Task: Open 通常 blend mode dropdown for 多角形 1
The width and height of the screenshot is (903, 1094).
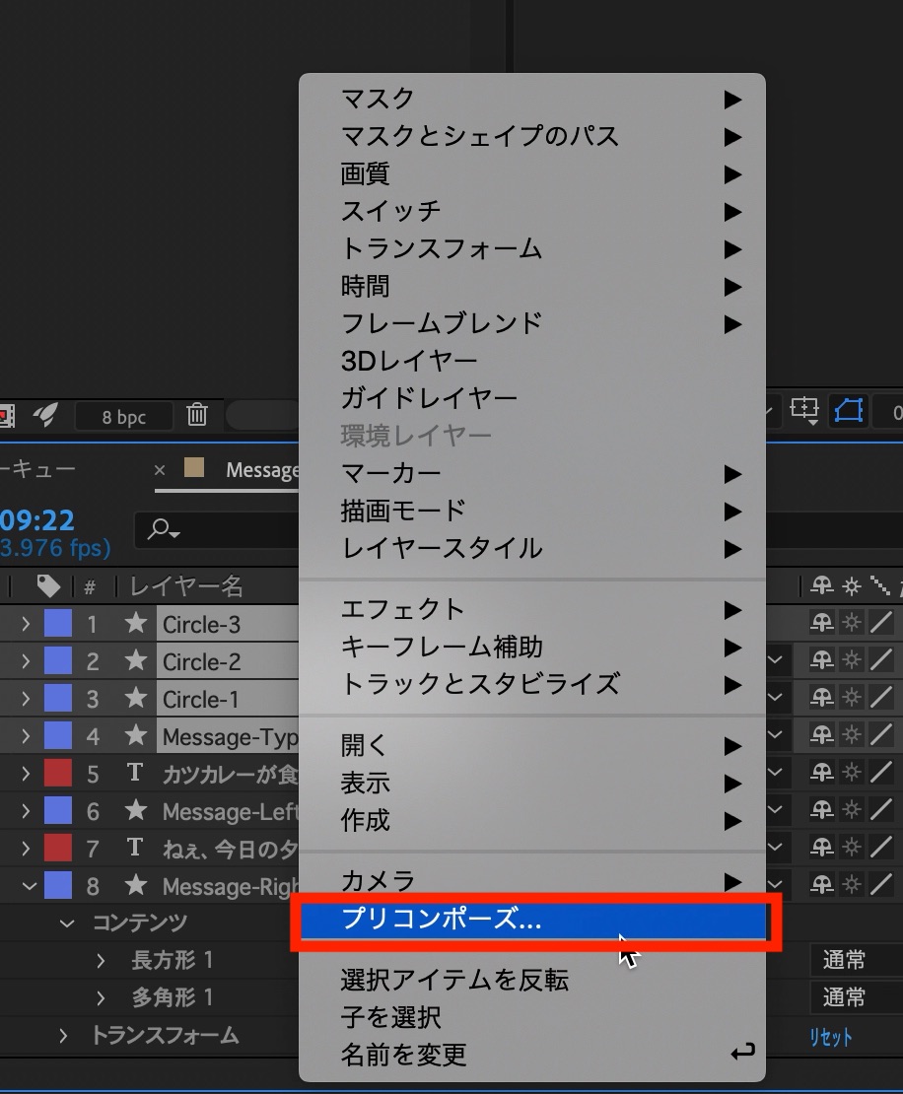Action: tap(857, 998)
